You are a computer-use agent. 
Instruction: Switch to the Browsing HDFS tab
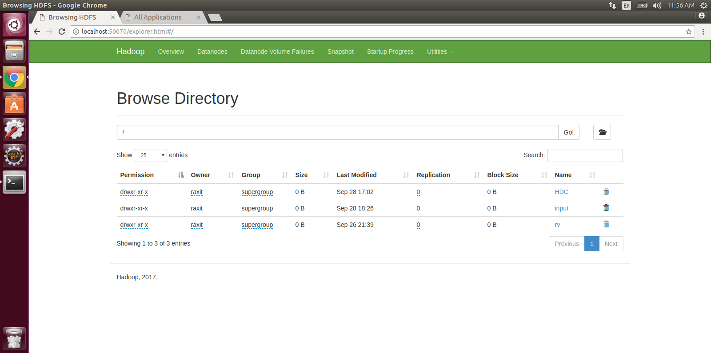(x=72, y=17)
